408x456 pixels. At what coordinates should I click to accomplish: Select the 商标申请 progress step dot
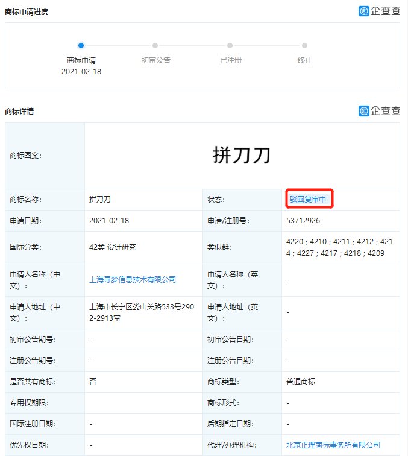(x=81, y=45)
